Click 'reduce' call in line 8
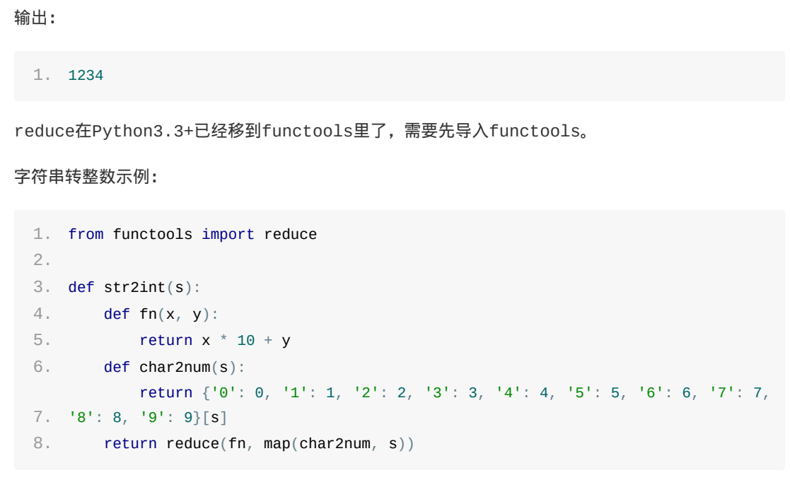Image resolution: width=790 pixels, height=480 pixels. tap(192, 444)
